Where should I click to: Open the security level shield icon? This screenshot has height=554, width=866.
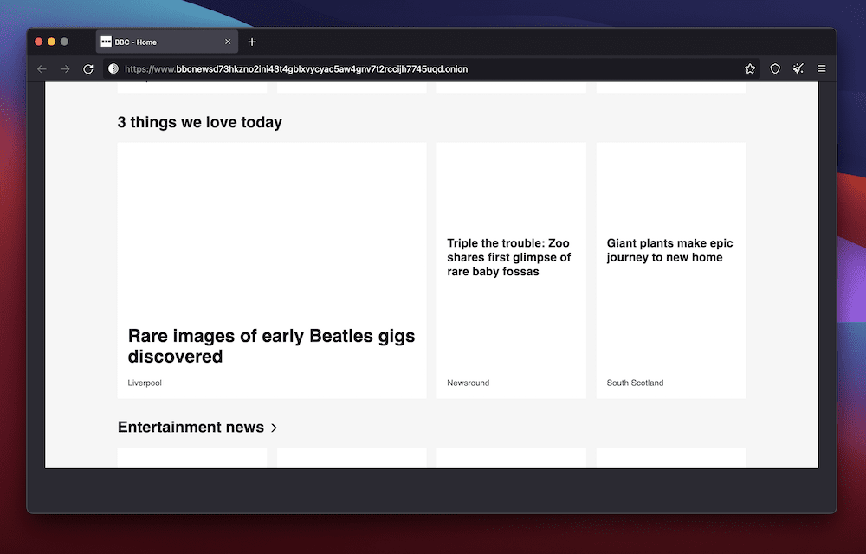pos(774,69)
